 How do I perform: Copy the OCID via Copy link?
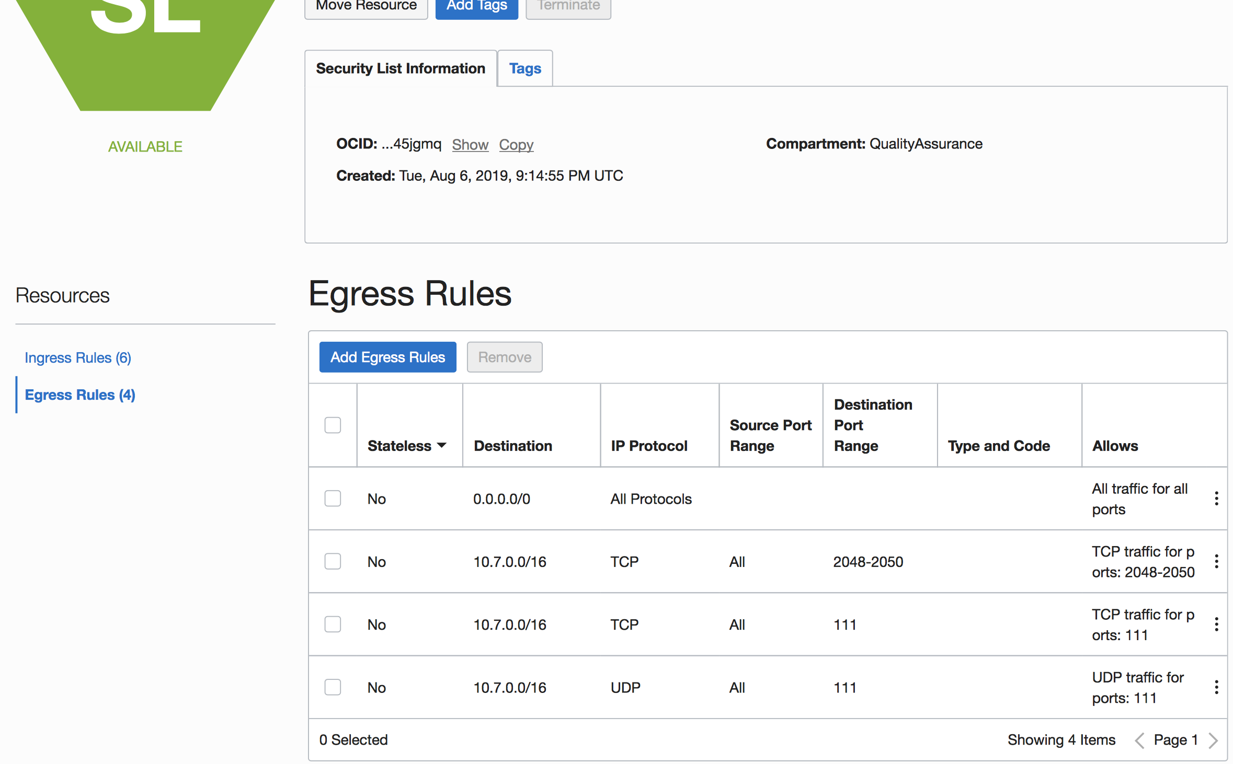[x=516, y=145]
